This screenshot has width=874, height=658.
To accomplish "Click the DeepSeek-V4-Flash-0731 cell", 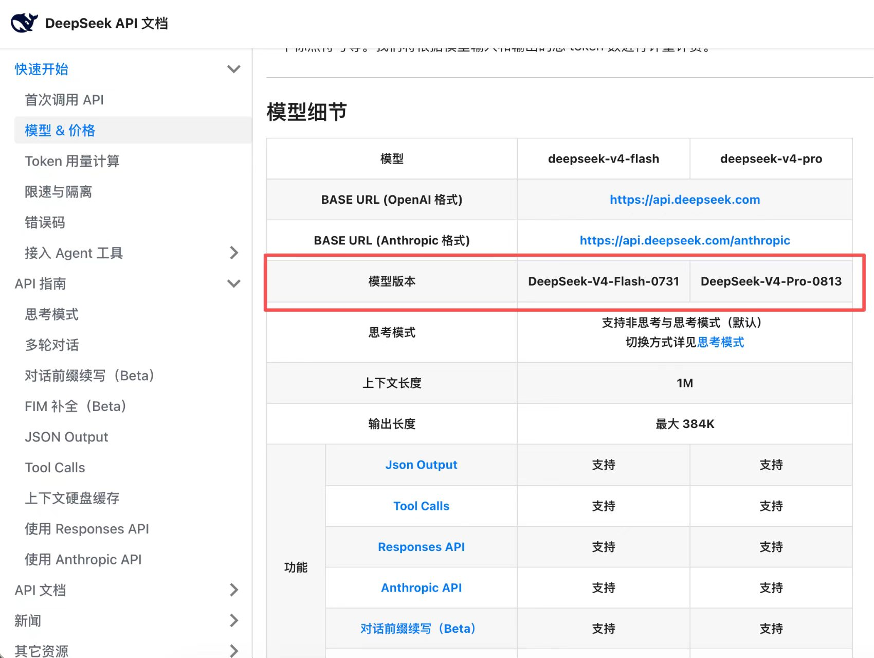I will [x=604, y=281].
